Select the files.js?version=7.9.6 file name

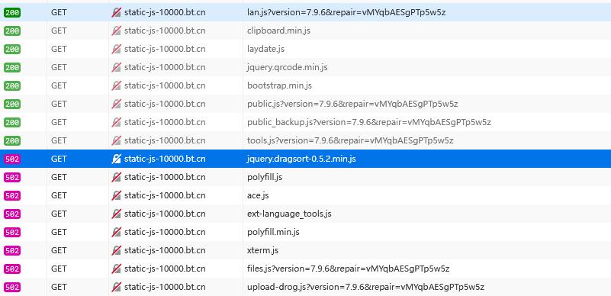349,269
